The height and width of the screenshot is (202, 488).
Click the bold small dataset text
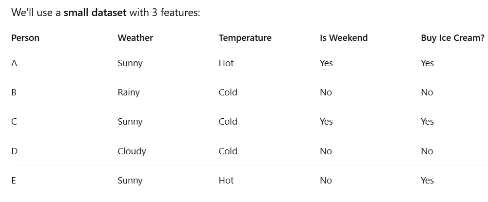[x=95, y=13]
